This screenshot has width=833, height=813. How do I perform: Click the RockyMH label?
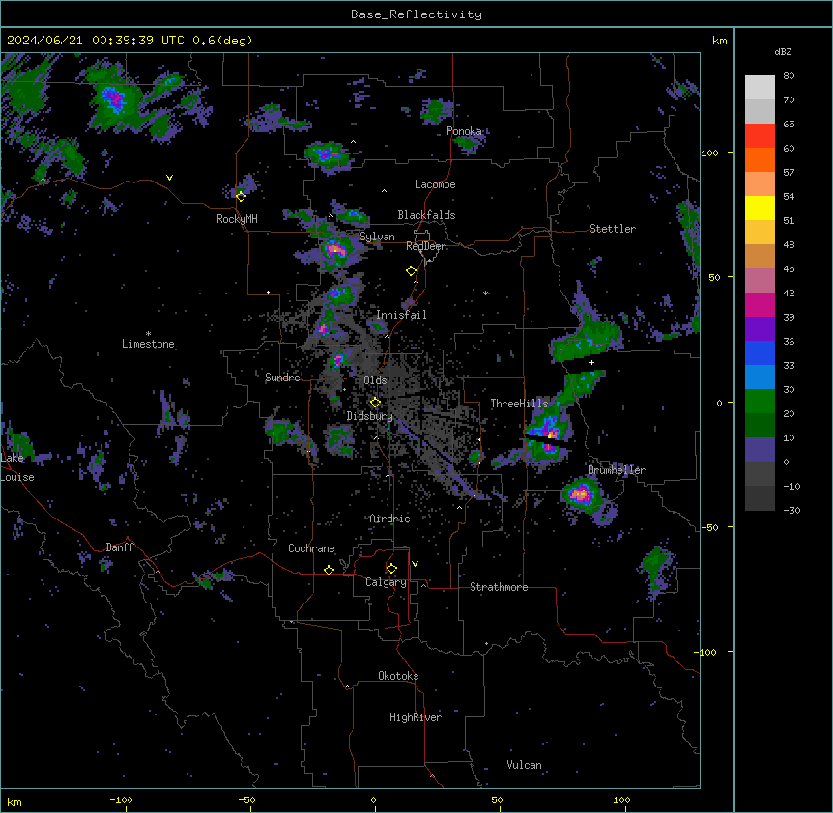click(x=237, y=219)
